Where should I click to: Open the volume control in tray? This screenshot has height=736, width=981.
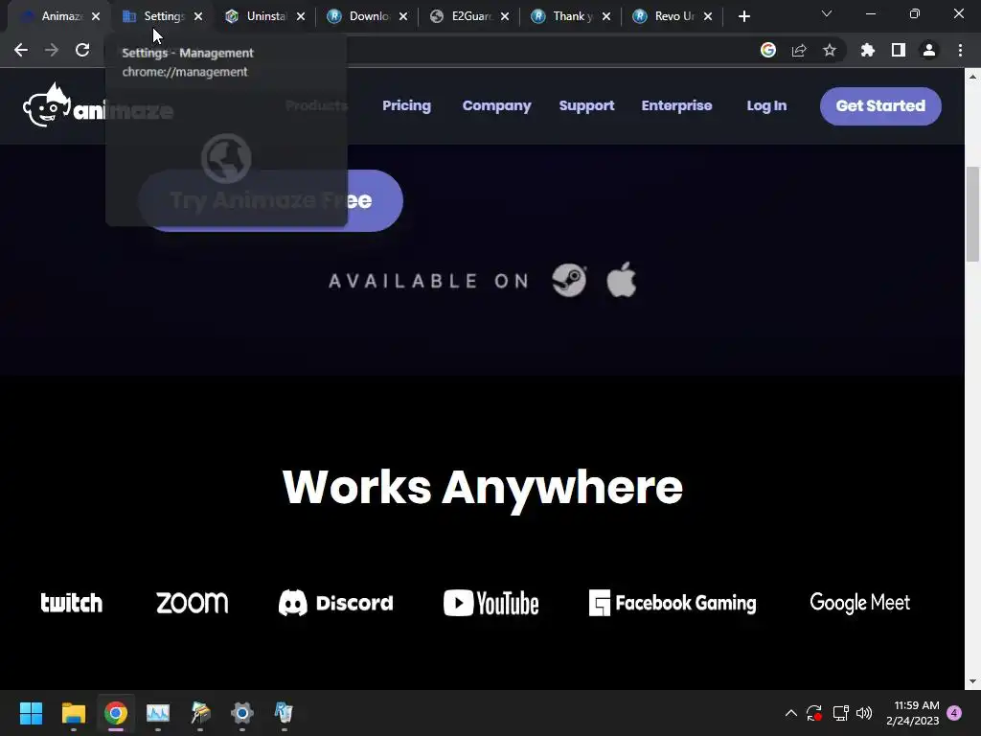[864, 713]
